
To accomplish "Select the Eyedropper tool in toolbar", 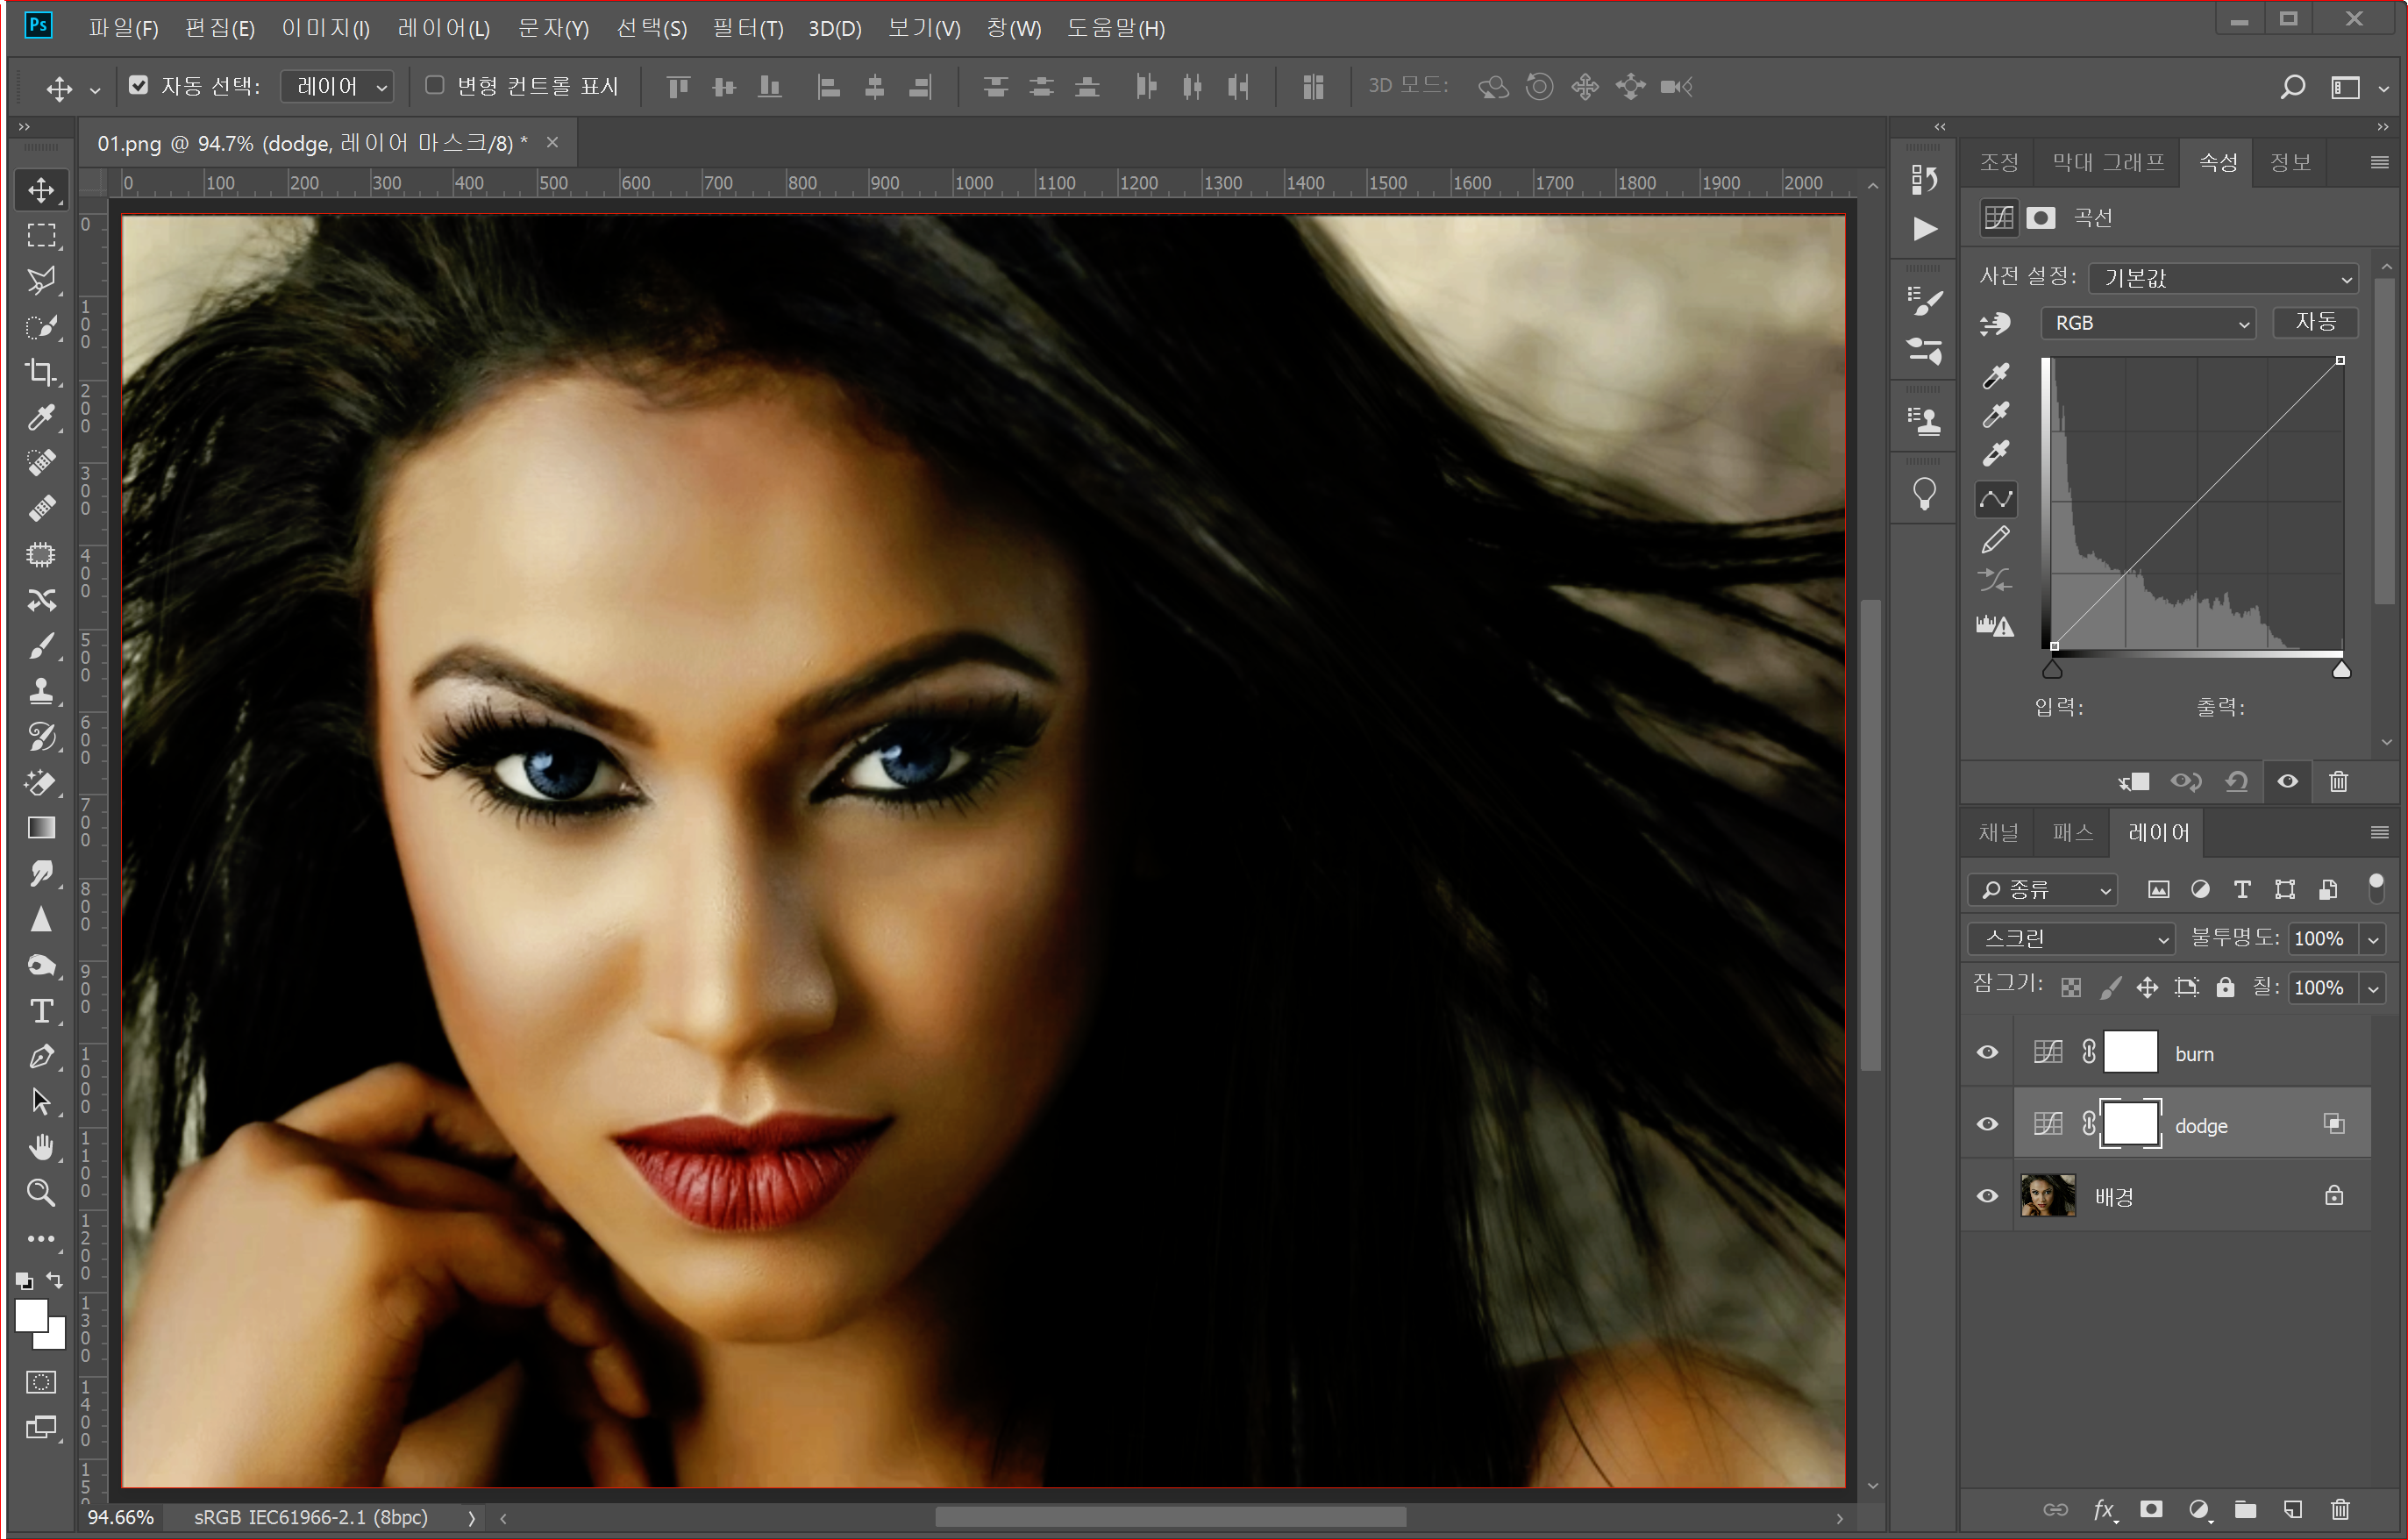I will 41,417.
